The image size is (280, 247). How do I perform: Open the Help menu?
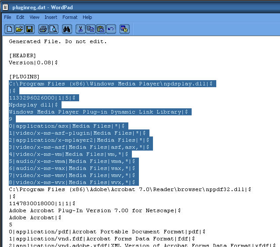click(x=87, y=17)
